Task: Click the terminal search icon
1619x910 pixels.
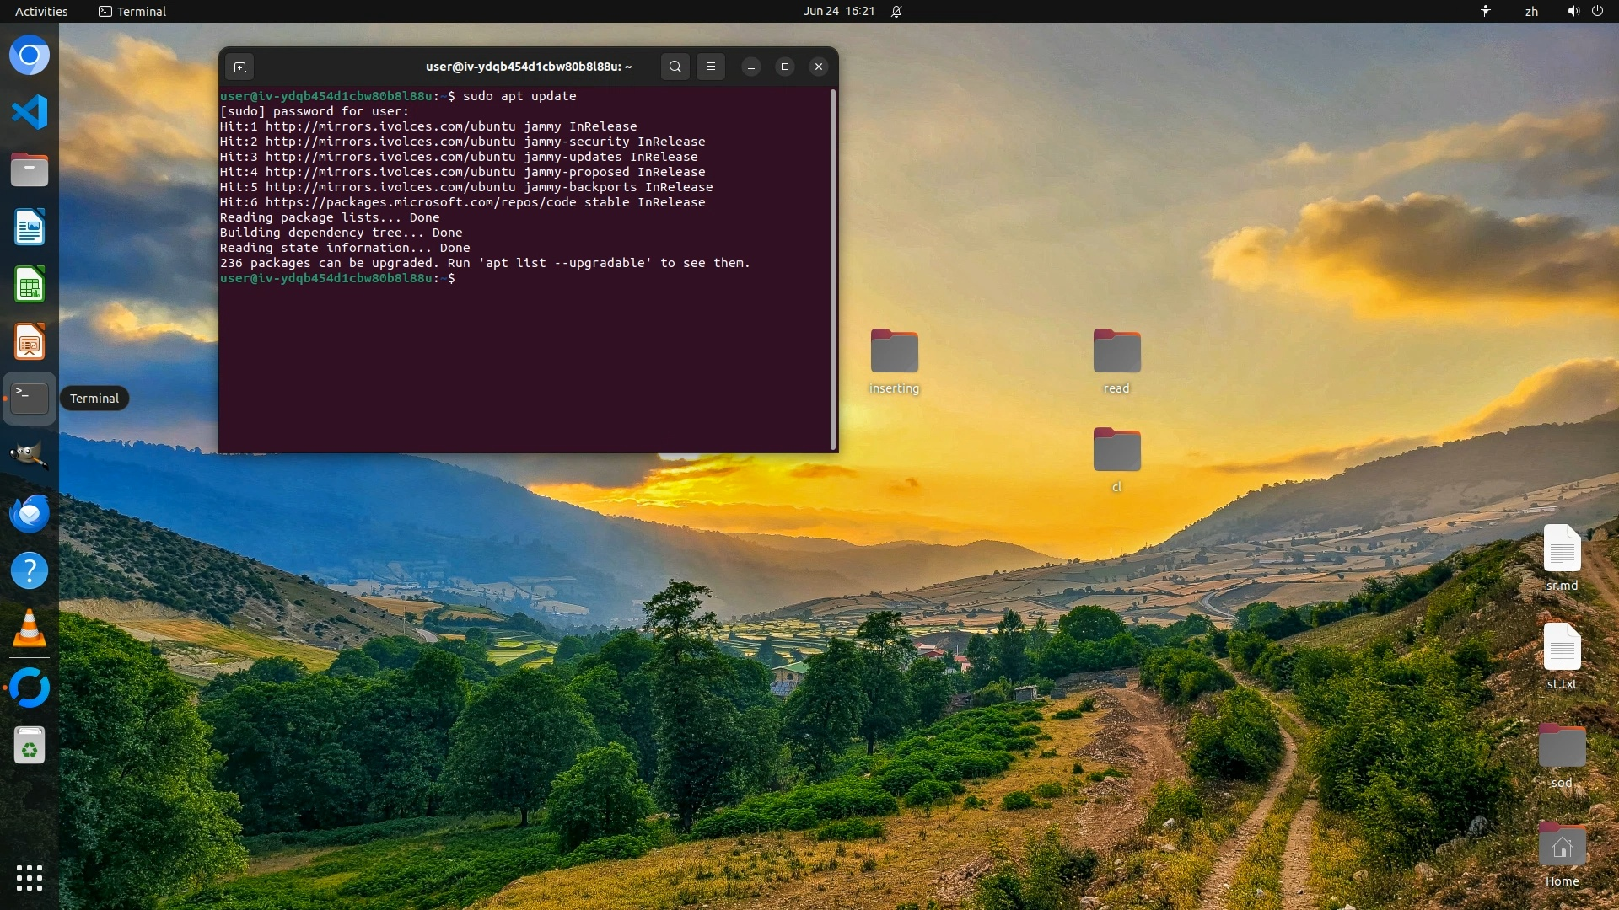Action: (x=675, y=67)
